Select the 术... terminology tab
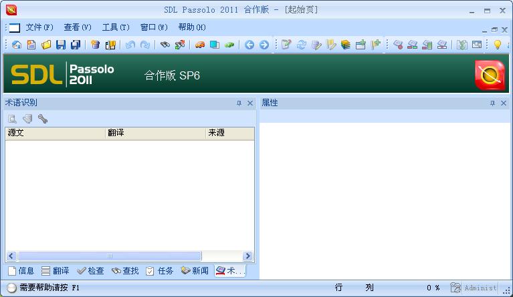This screenshot has width=513, height=297. pyautogui.click(x=230, y=271)
